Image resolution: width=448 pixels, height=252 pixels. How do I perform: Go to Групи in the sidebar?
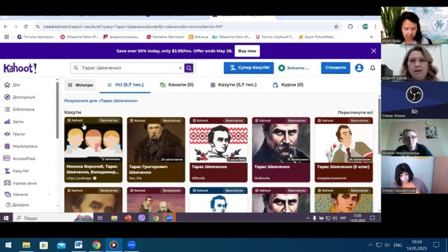coord(18,134)
